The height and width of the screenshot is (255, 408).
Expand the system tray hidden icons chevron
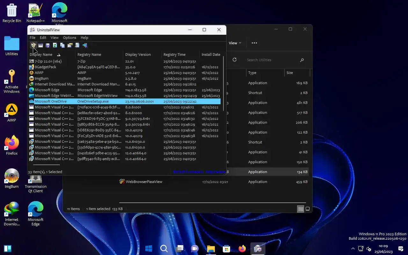353,249
